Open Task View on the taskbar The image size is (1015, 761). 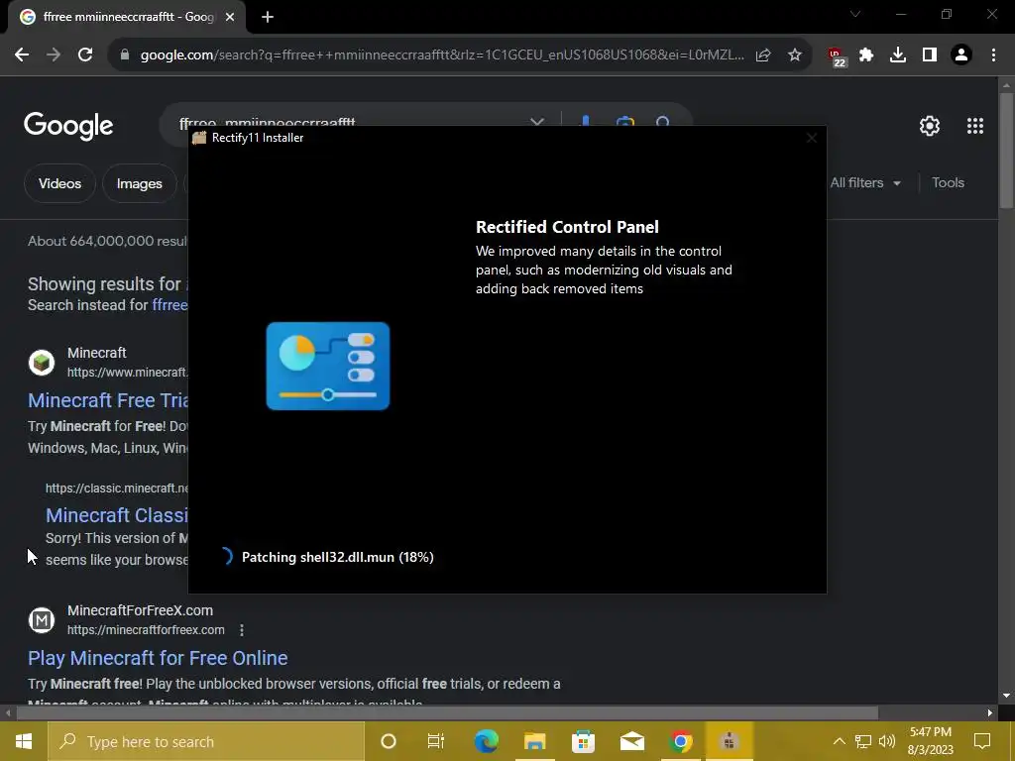(436, 741)
